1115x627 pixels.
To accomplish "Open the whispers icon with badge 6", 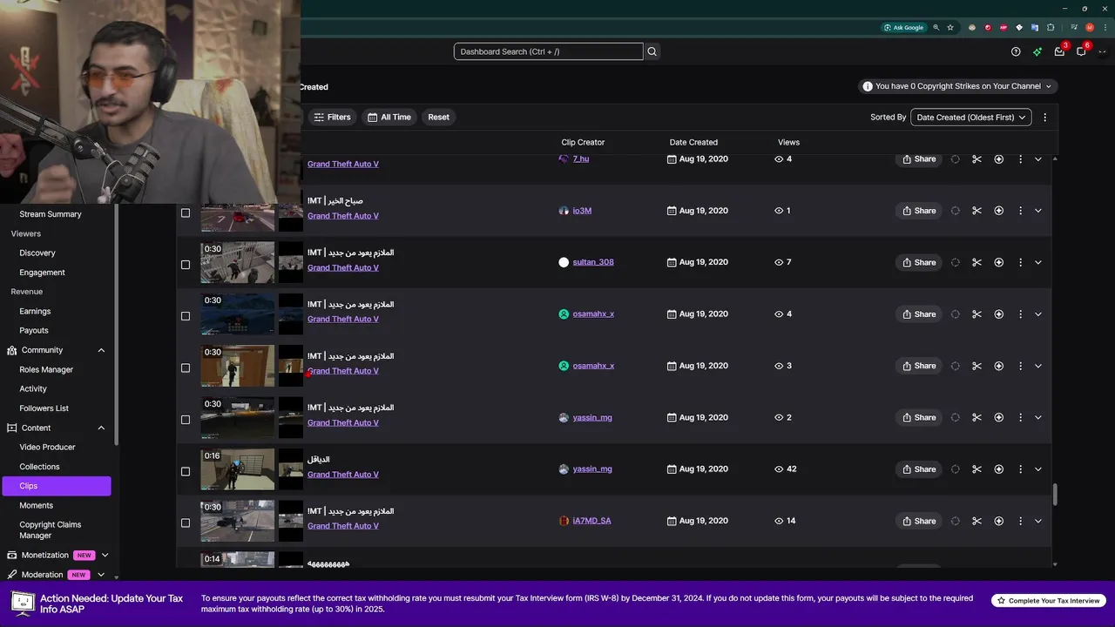I will [1081, 51].
